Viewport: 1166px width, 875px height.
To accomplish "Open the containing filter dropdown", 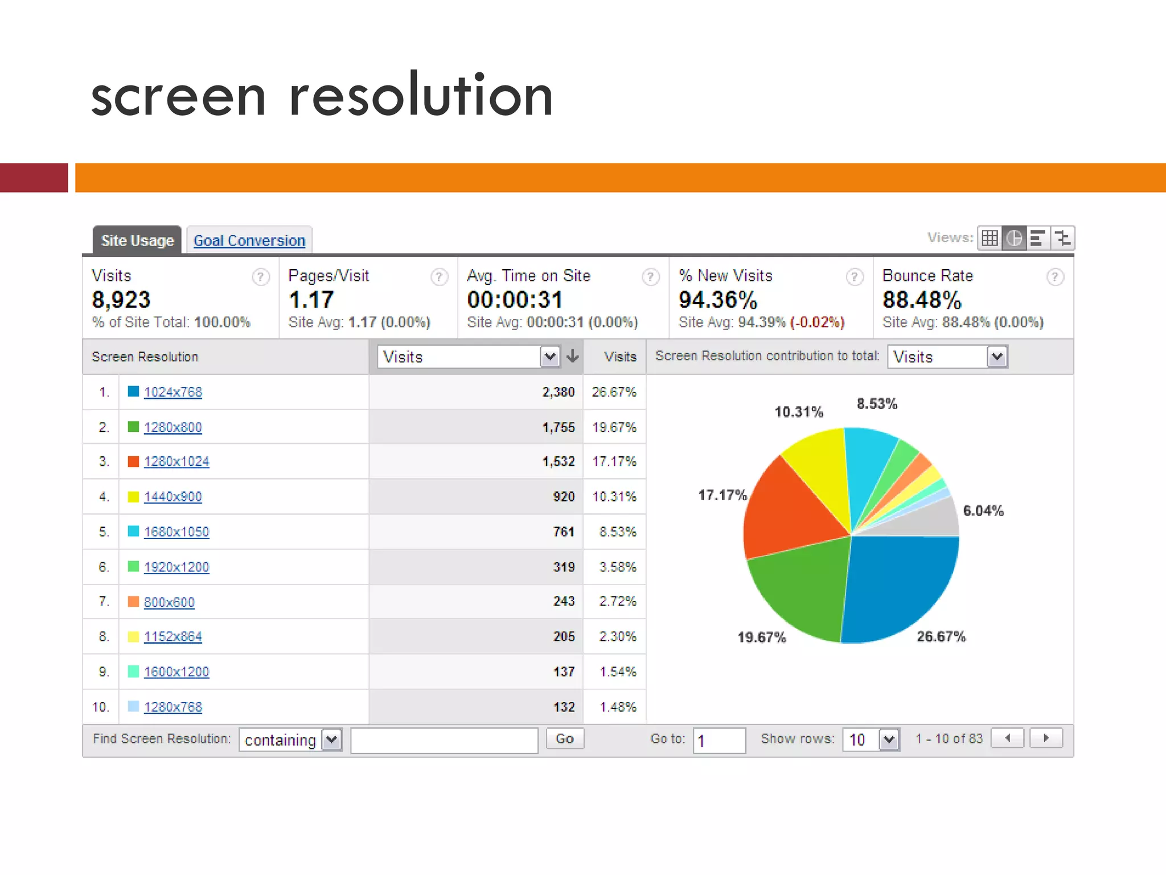I will click(290, 740).
